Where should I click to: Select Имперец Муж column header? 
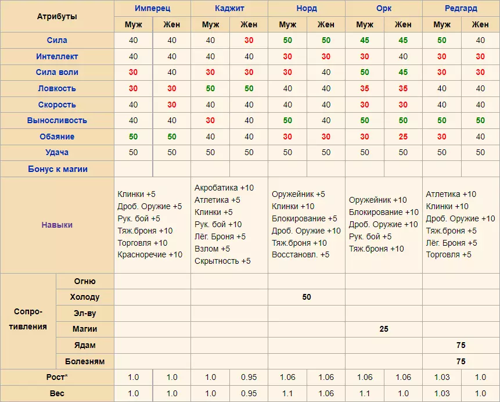pos(134,24)
